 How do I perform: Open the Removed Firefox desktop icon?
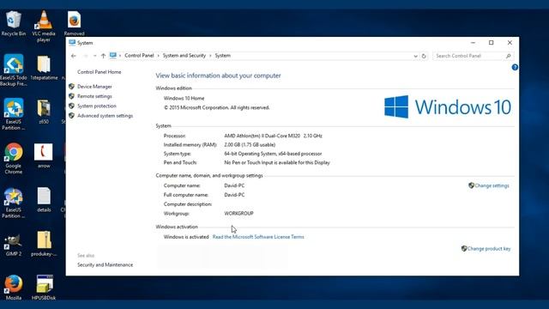[75, 23]
